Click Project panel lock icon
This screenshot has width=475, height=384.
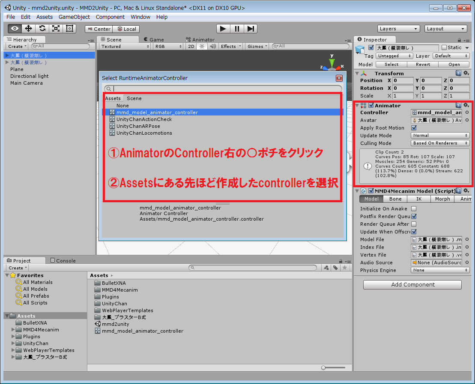pos(341,261)
